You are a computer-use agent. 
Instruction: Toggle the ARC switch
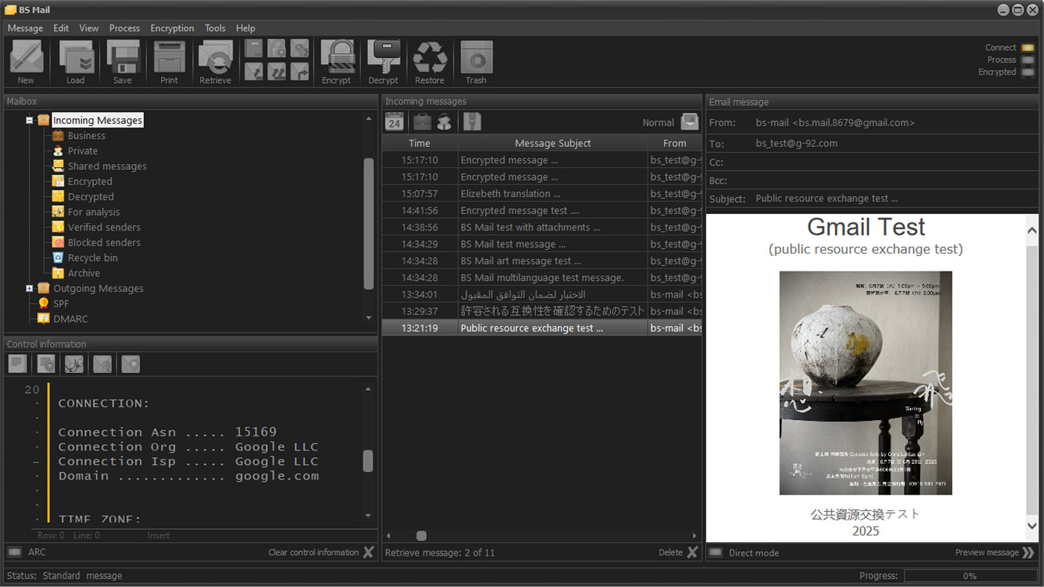(15, 552)
